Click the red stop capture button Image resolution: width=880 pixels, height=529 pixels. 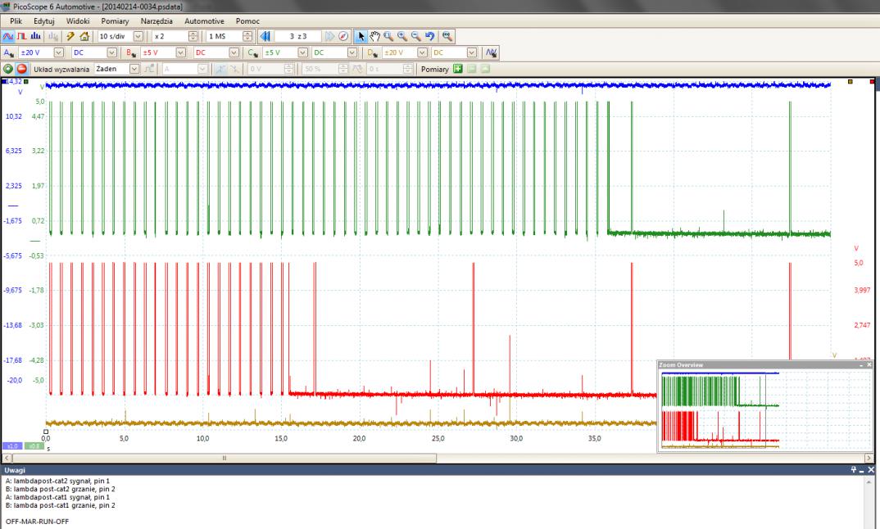tap(21, 70)
